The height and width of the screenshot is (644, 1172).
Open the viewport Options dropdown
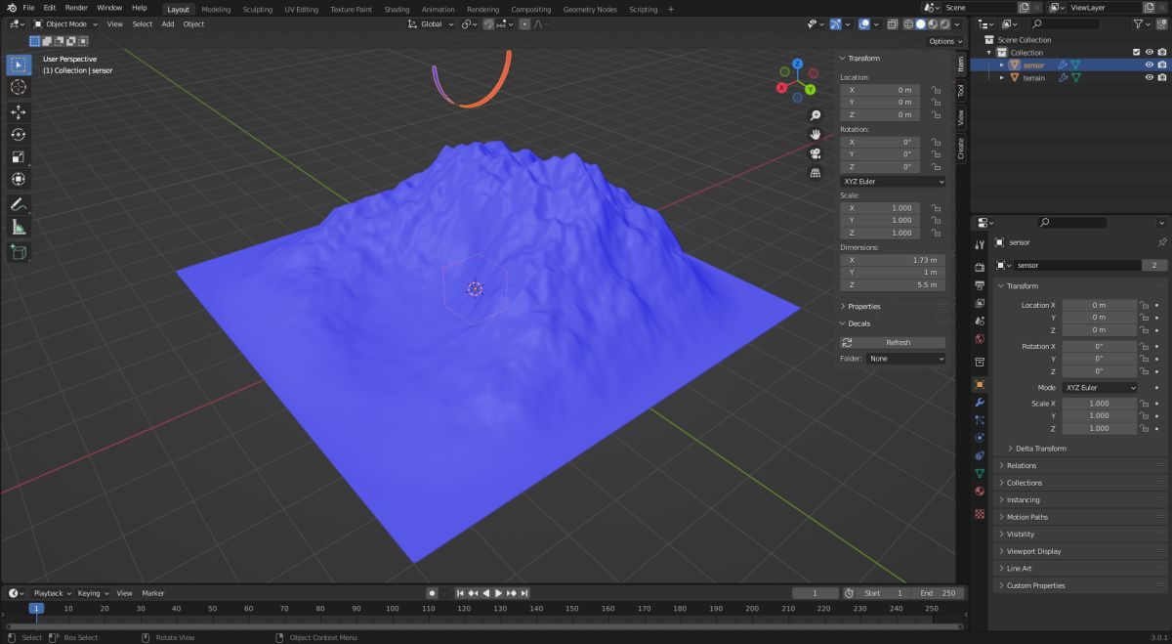(944, 41)
